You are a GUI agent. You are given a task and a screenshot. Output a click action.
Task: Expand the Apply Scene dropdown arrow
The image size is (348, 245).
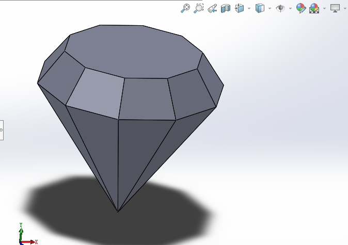(x=324, y=9)
